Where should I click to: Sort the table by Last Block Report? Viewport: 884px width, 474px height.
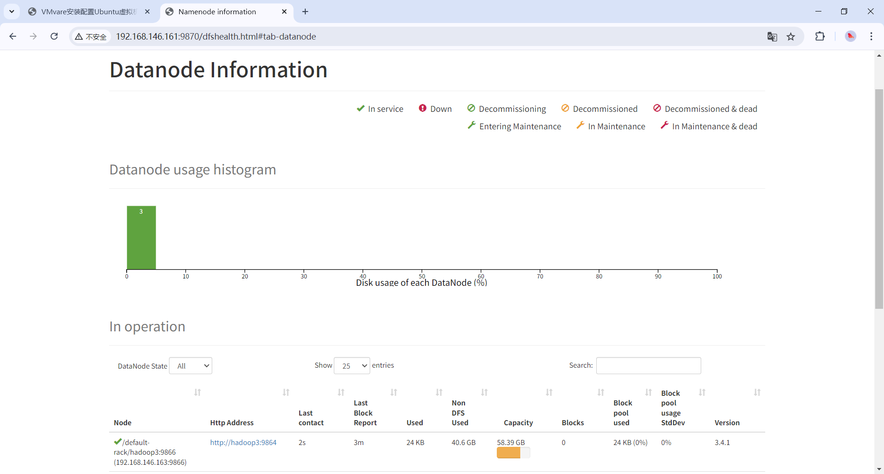394,392
